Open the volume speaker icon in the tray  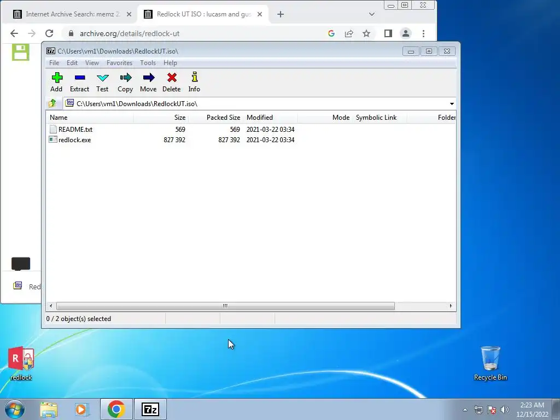coord(505,410)
